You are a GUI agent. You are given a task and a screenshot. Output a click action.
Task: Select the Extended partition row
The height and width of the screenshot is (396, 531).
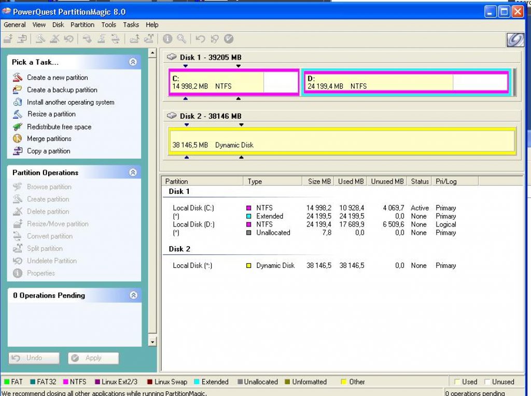[314, 216]
